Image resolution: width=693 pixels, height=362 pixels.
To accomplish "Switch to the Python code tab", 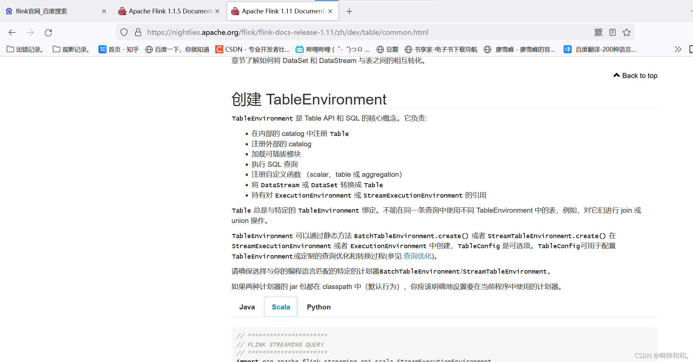I will (x=318, y=307).
